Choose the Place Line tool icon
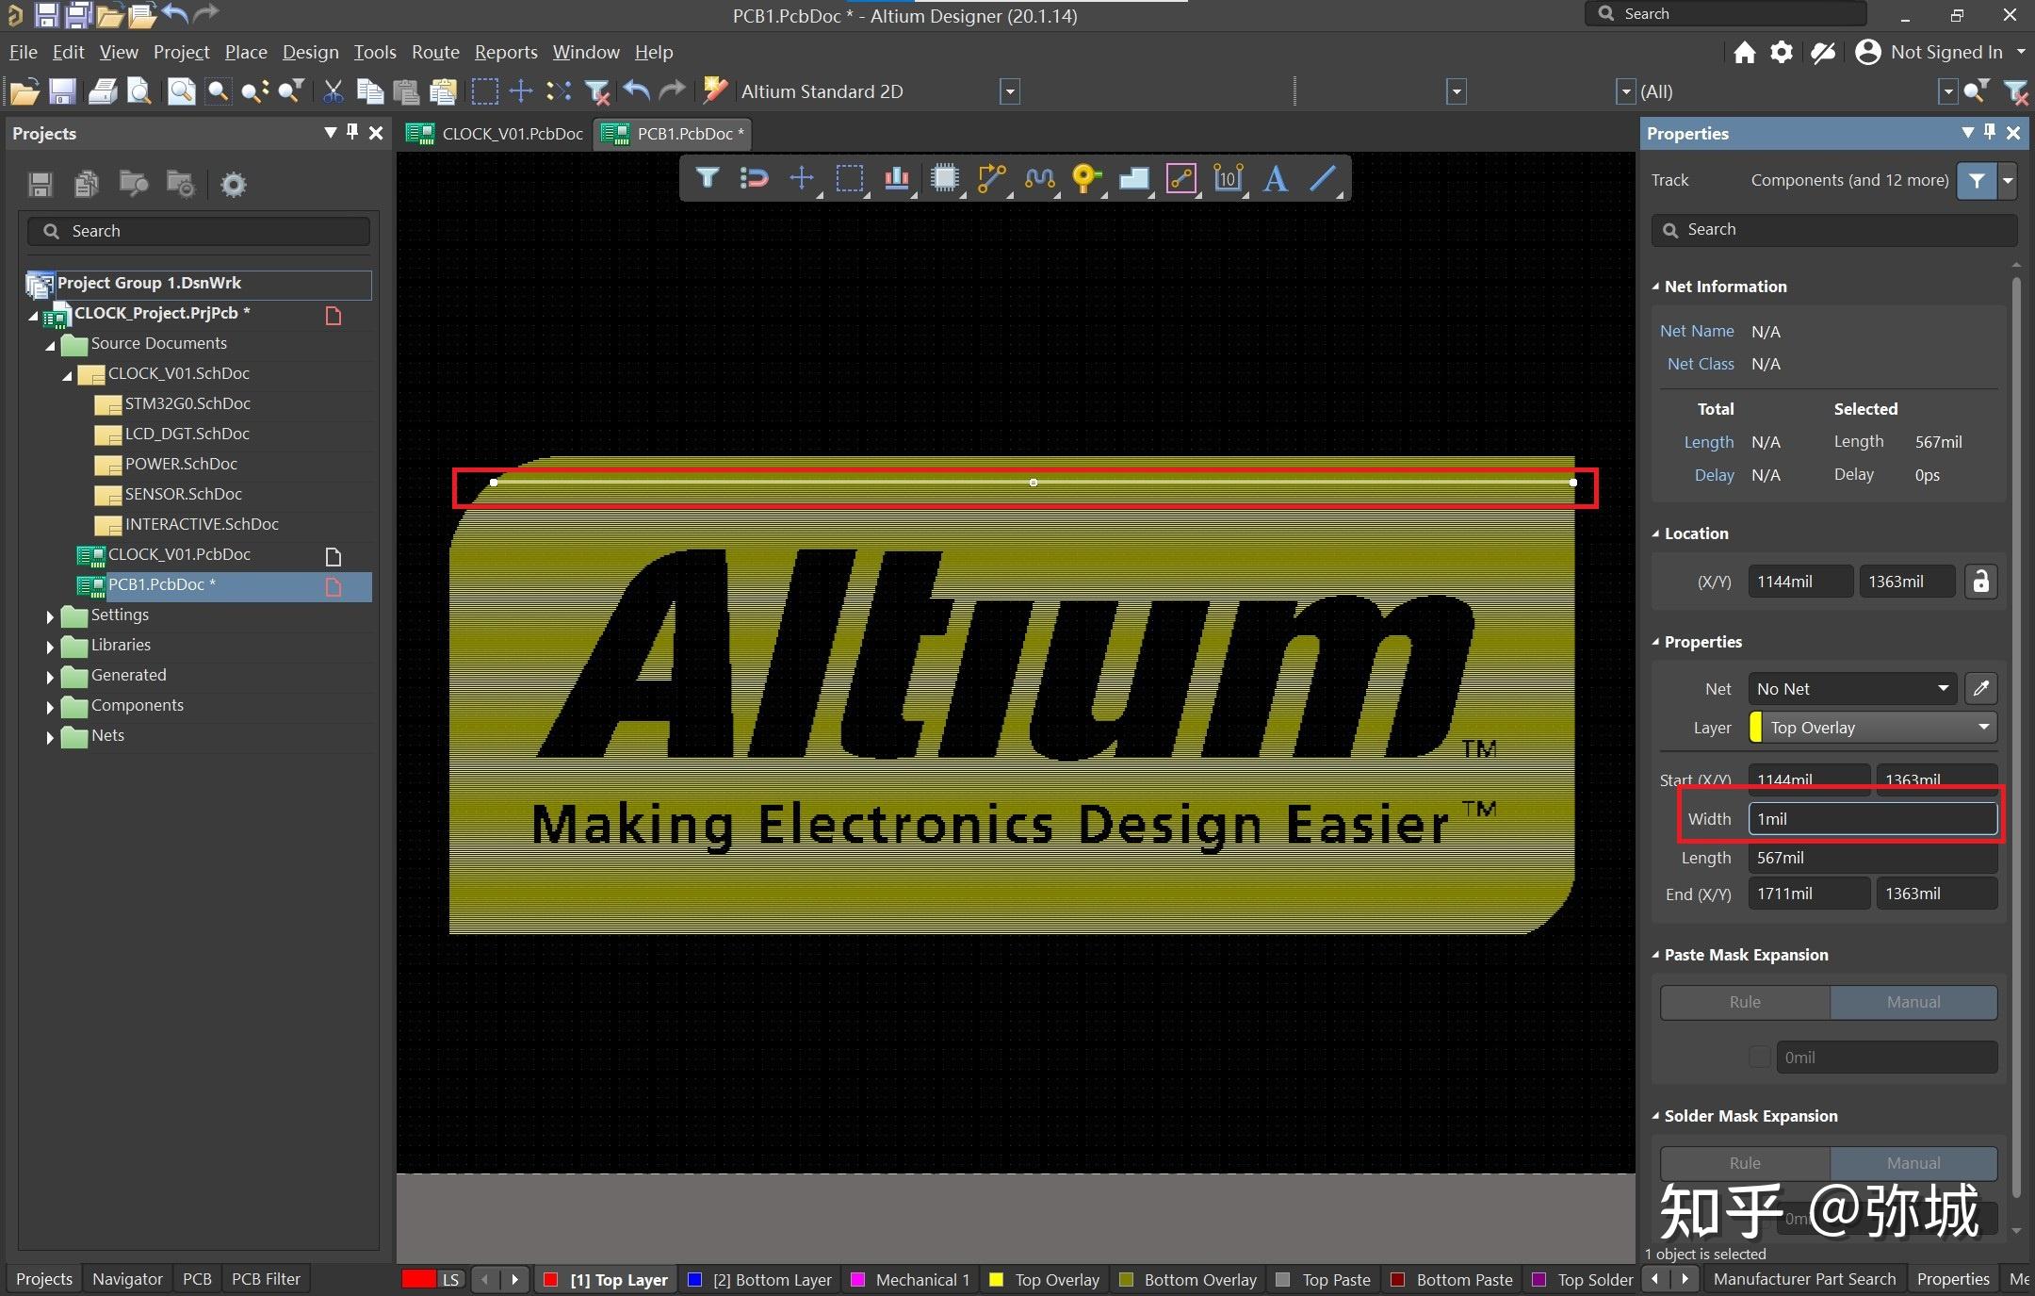2035x1296 pixels. click(x=1323, y=178)
